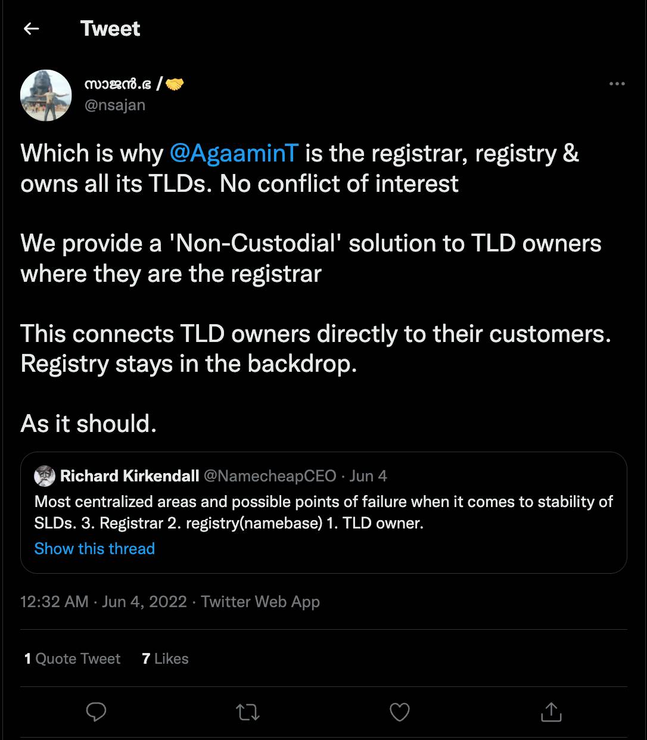Open the @AgaaminT mention link
This screenshot has width=647, height=740.
click(233, 153)
